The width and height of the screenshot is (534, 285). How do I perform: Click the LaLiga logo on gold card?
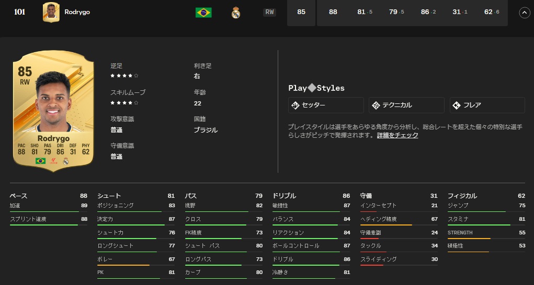click(x=53, y=161)
